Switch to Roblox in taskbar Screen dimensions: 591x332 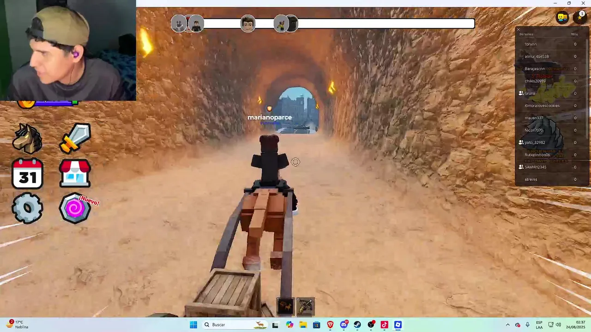(x=398, y=325)
